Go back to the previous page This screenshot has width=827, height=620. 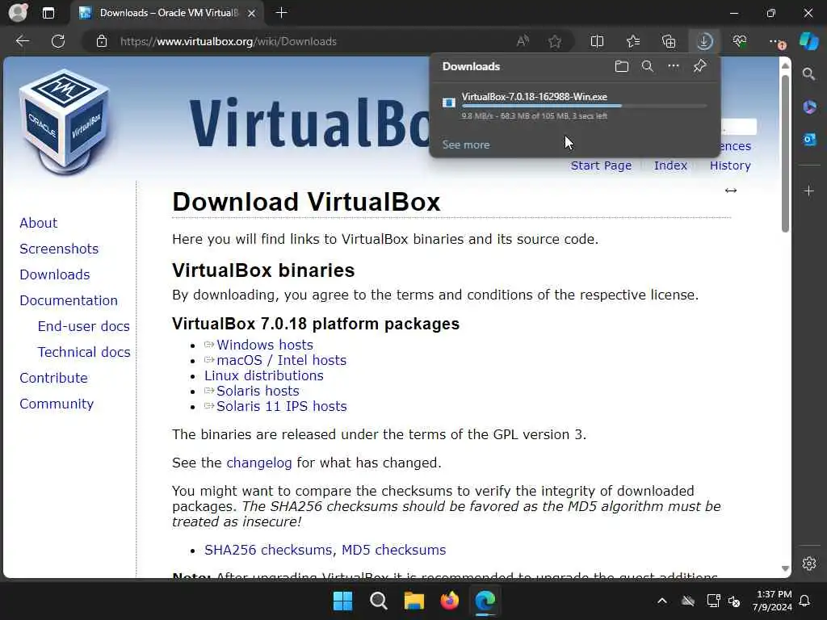point(22,41)
